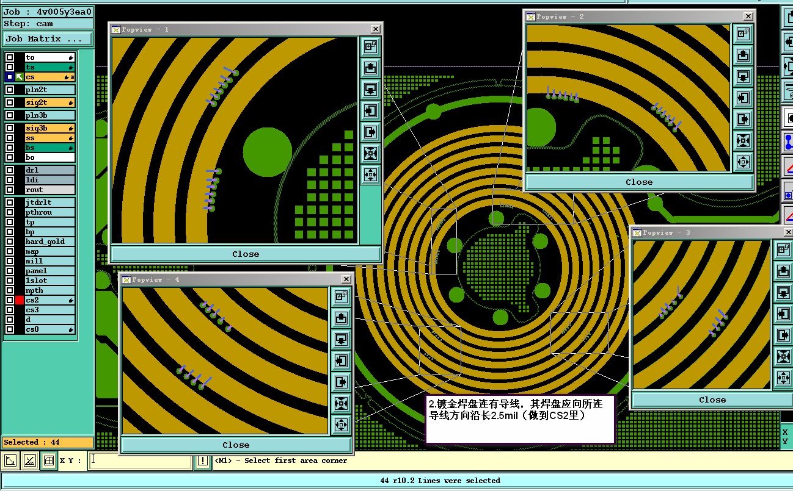Click the zoom-window icon in Popview 1
This screenshot has width=793, height=491.
pyautogui.click(x=370, y=46)
